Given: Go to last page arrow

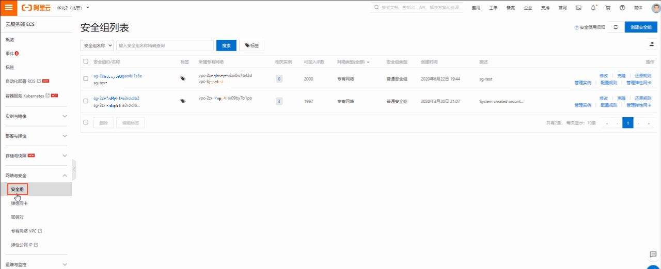Looking at the screenshot, I should point(649,123).
